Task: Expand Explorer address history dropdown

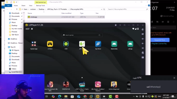Action: pyautogui.click(x=101, y=9)
